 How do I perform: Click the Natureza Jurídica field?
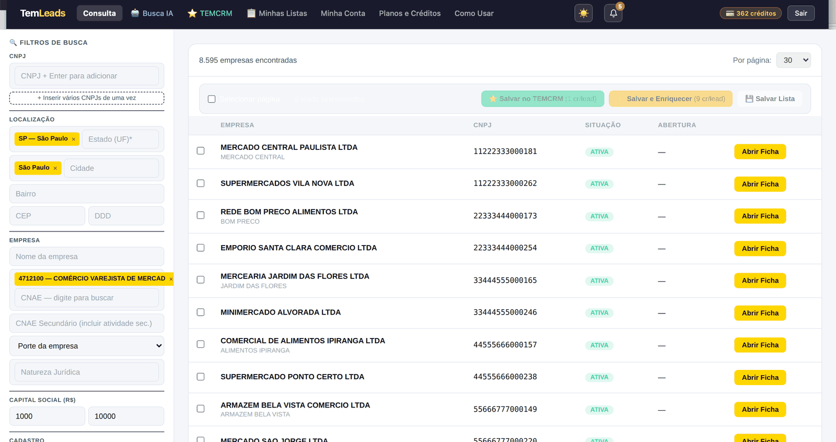pyautogui.click(x=87, y=372)
